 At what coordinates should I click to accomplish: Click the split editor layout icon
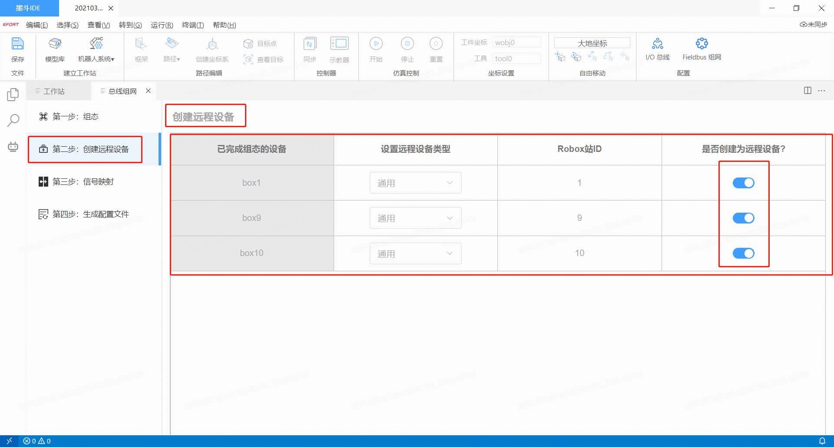[x=808, y=91]
